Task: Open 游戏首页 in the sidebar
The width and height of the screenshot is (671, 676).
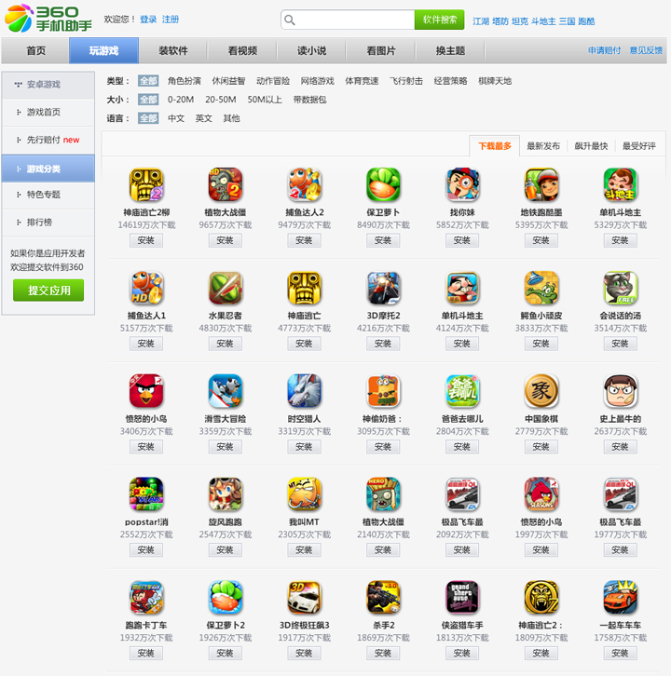Action: click(48, 112)
